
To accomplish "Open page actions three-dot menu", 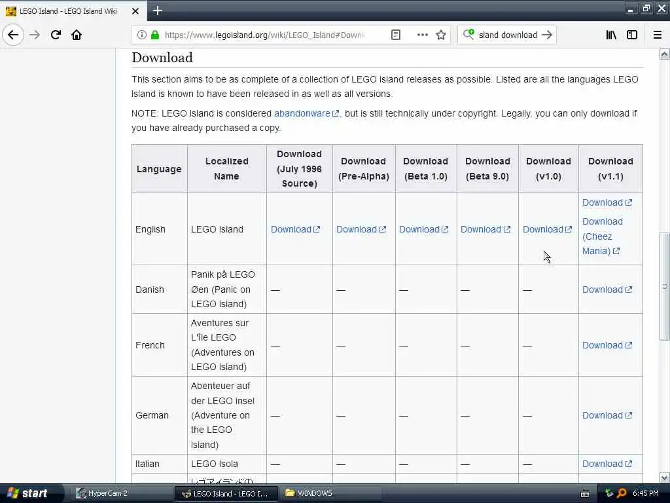I will [x=422, y=35].
